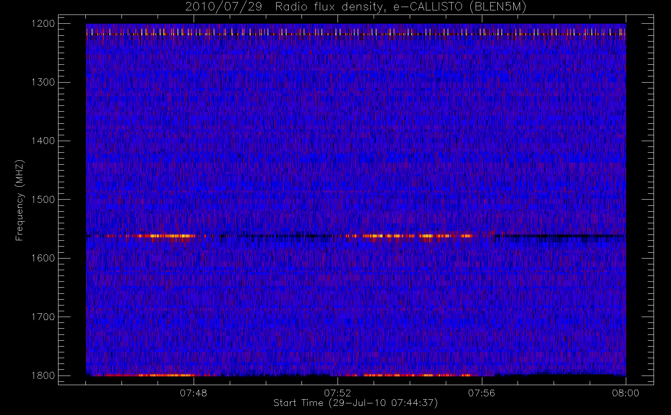Screen dimensions: 671x415
Task: Select the 1400 frequency axis label
Action: (x=43, y=141)
